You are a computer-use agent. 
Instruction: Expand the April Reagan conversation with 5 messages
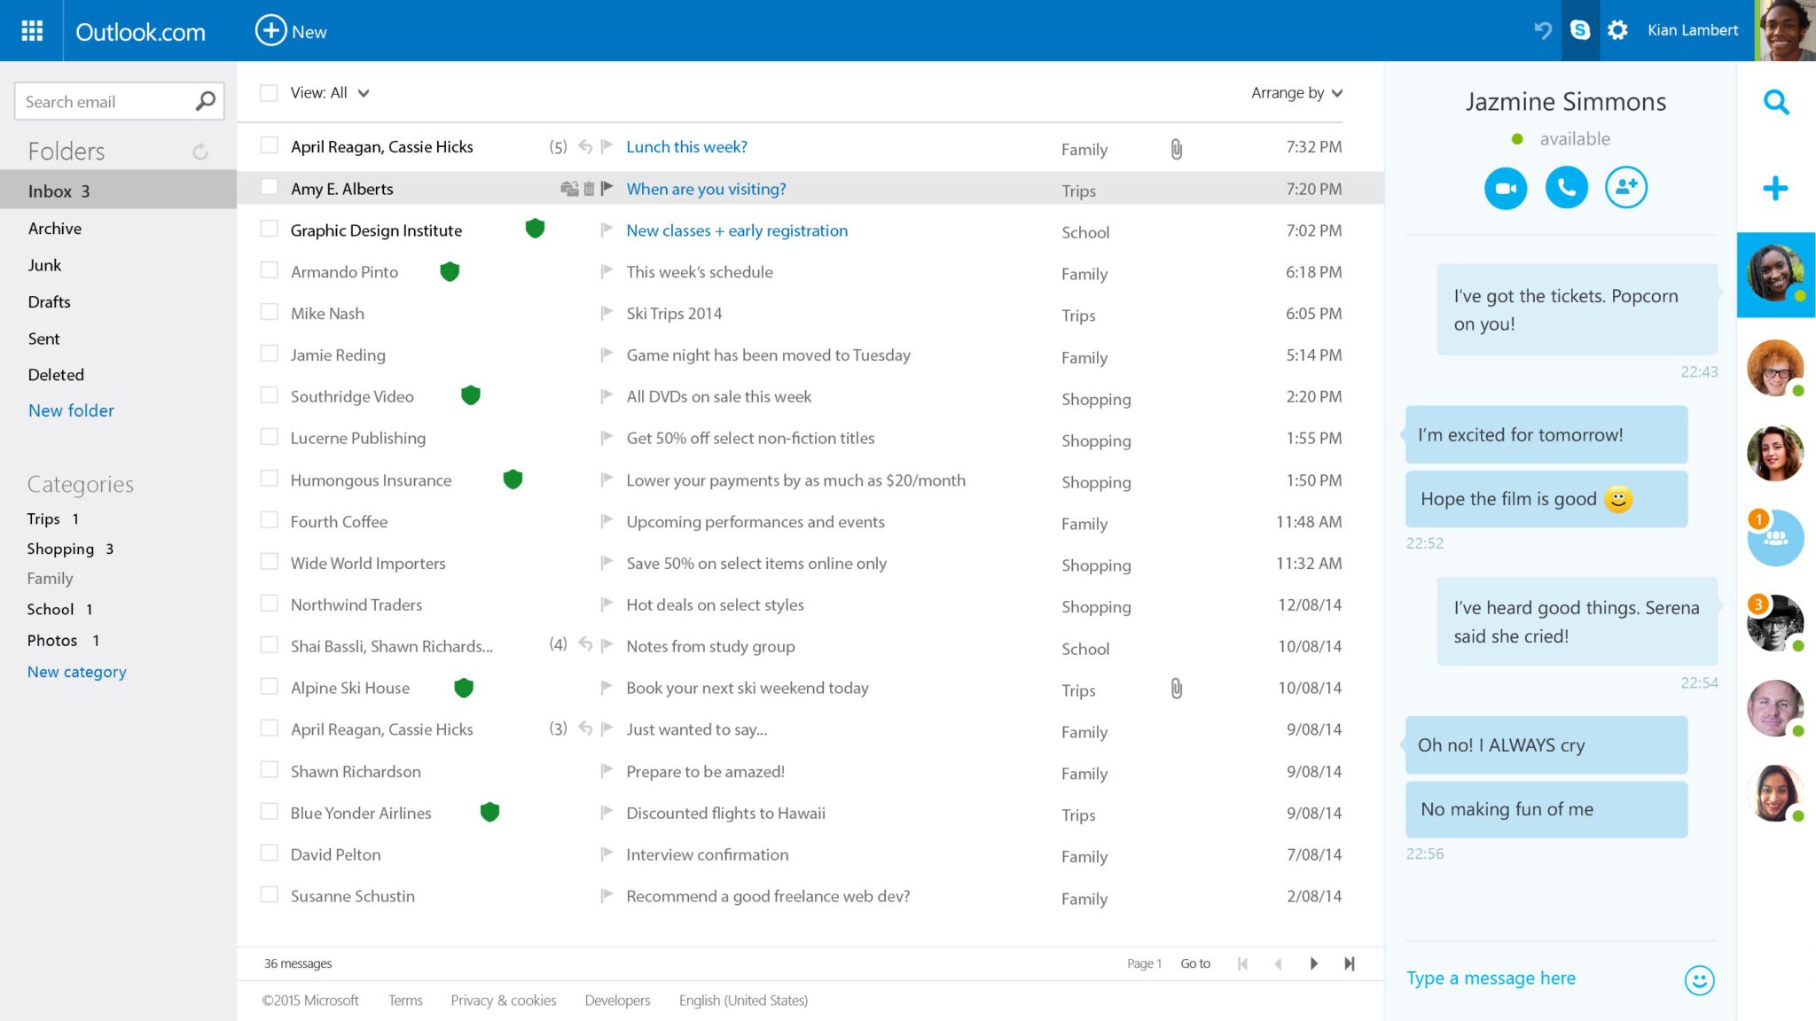(559, 146)
